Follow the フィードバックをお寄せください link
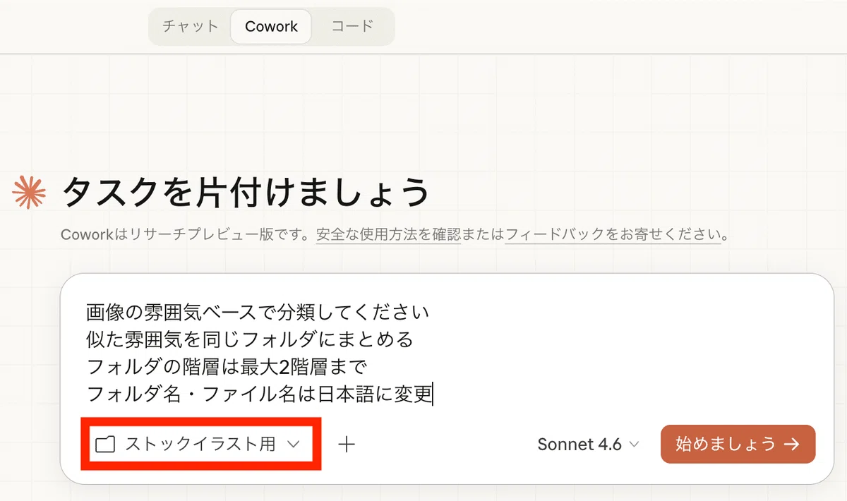 pyautogui.click(x=613, y=234)
